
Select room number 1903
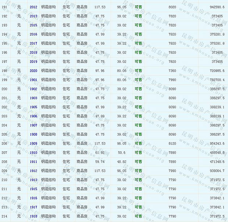(33, 98)
